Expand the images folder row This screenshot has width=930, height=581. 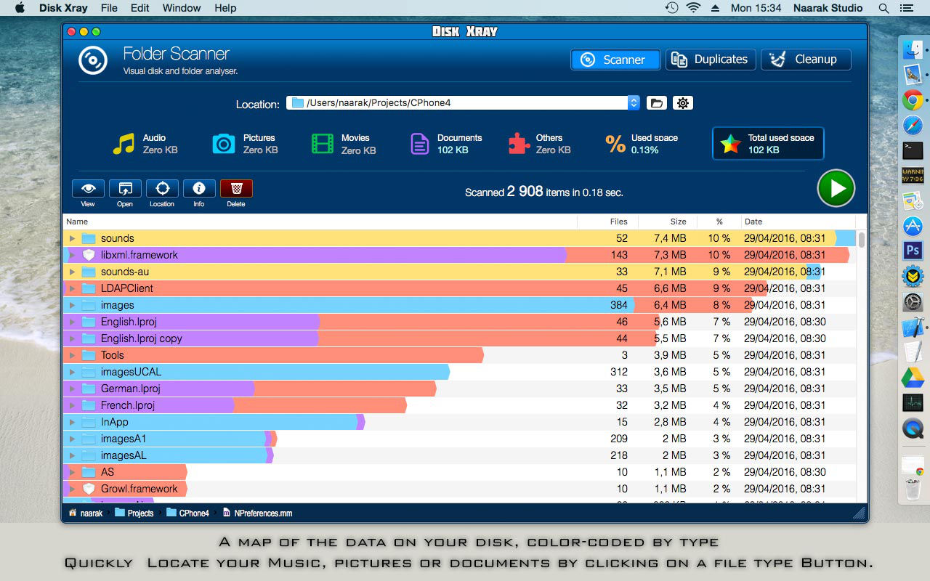tap(72, 305)
